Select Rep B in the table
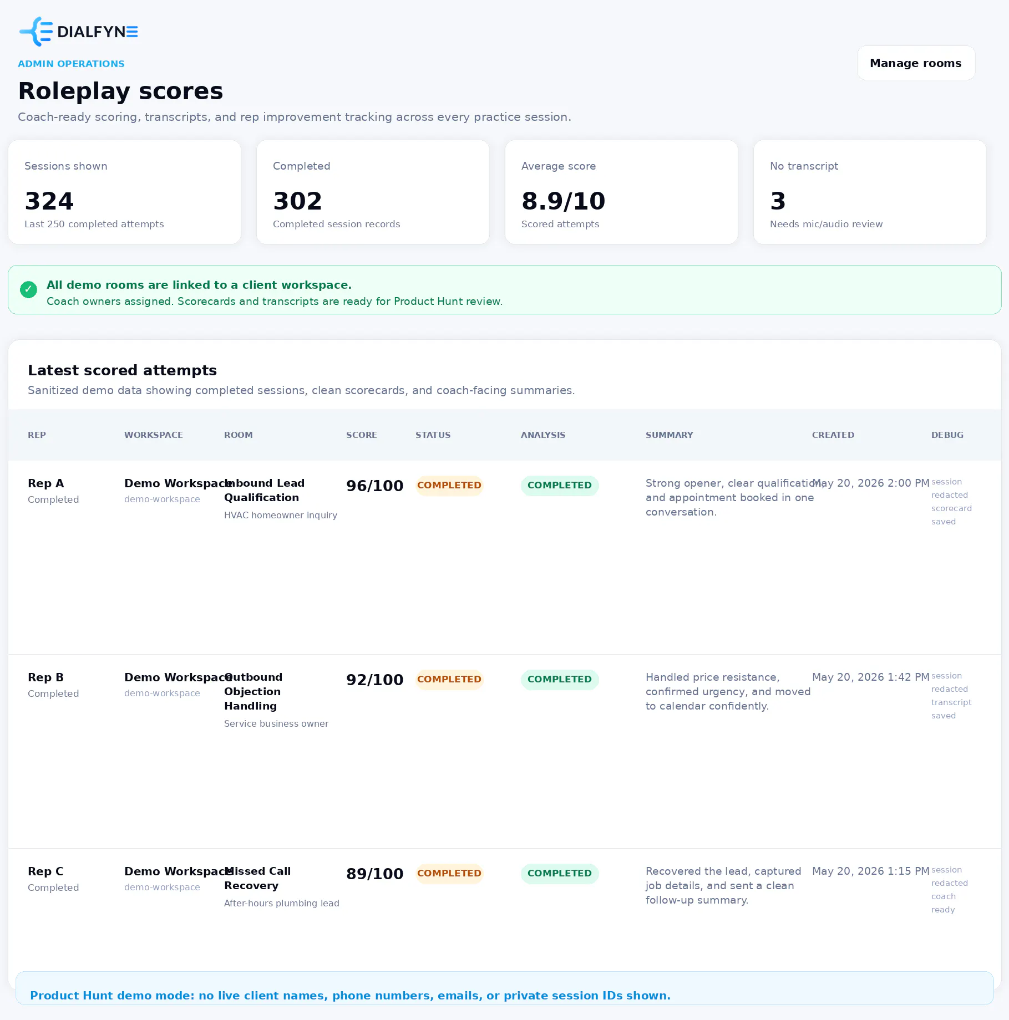 45,677
